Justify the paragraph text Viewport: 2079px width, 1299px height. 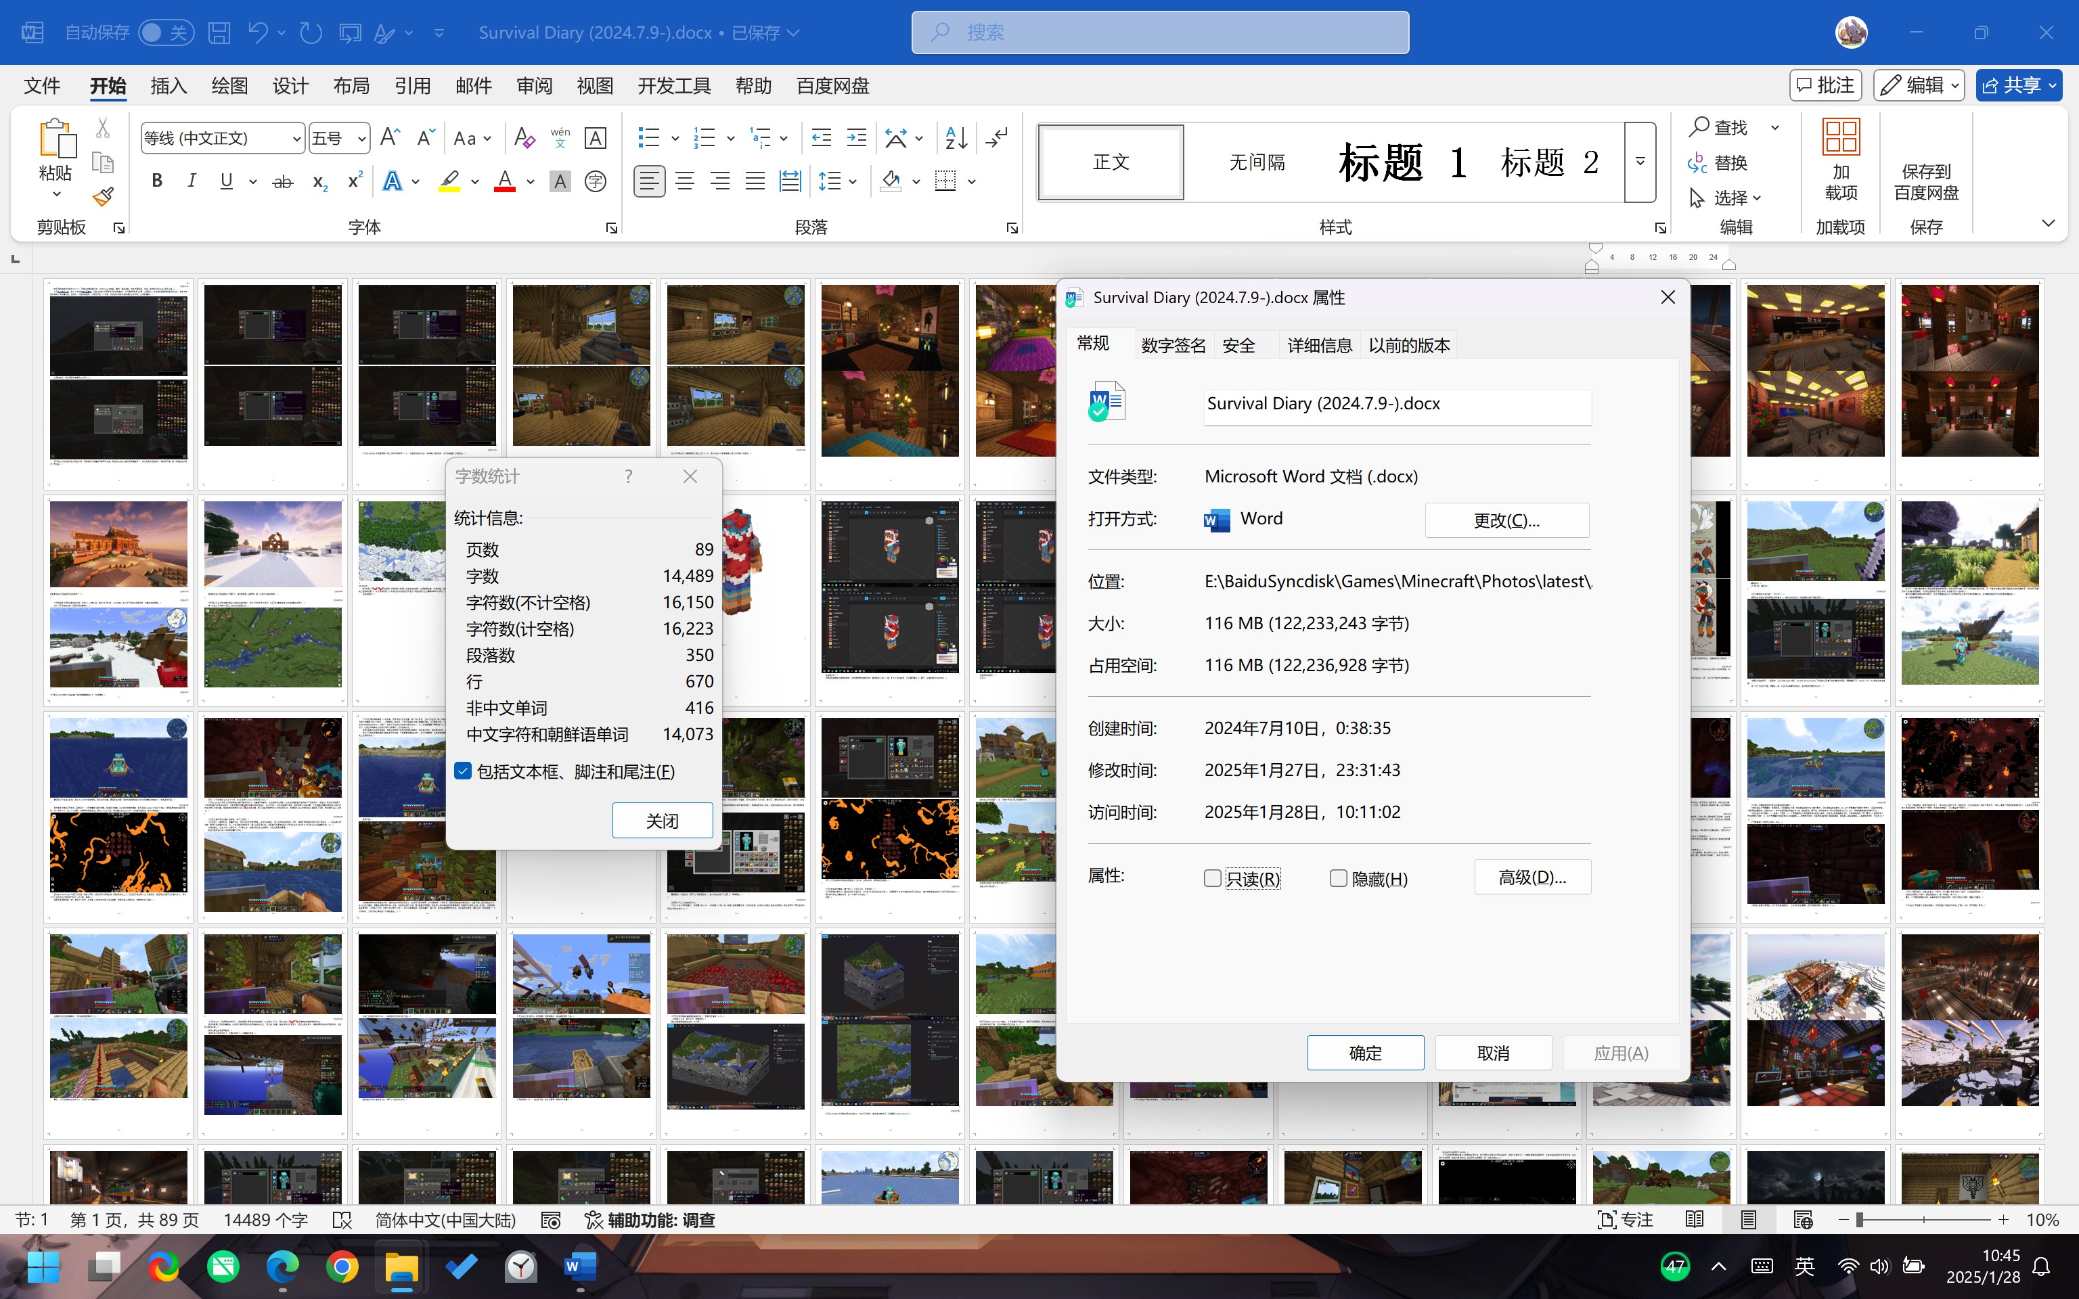[x=755, y=181]
